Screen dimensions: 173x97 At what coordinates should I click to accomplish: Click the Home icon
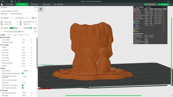click(x=2, y=4)
